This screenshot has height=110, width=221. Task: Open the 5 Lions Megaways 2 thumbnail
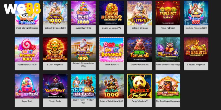[112, 13]
